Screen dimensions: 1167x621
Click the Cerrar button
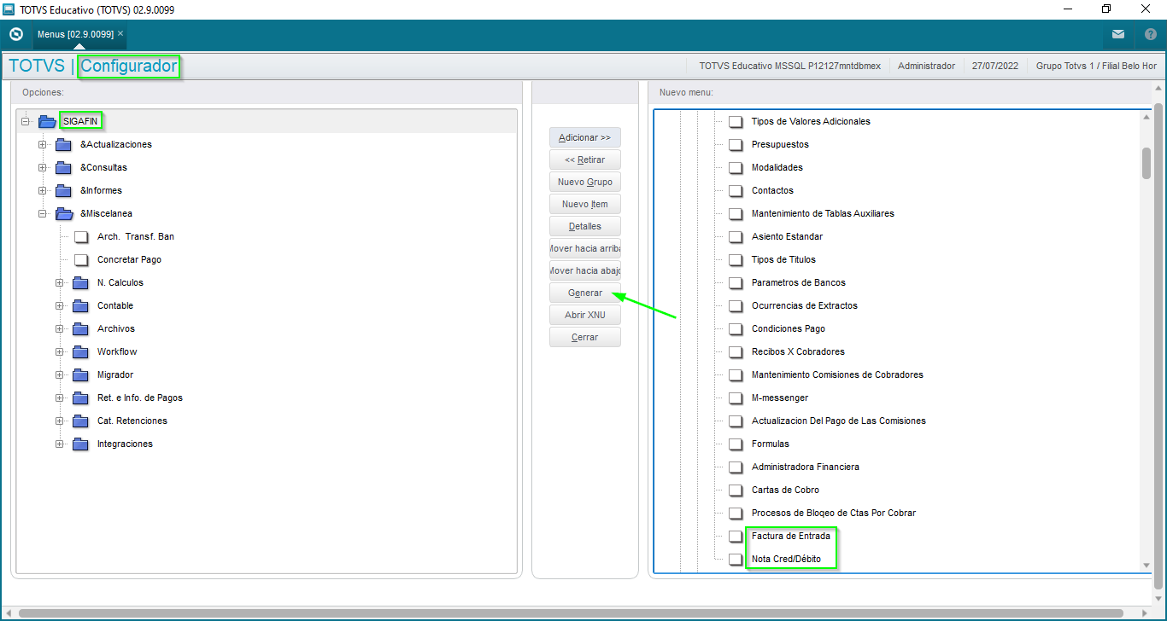point(585,337)
